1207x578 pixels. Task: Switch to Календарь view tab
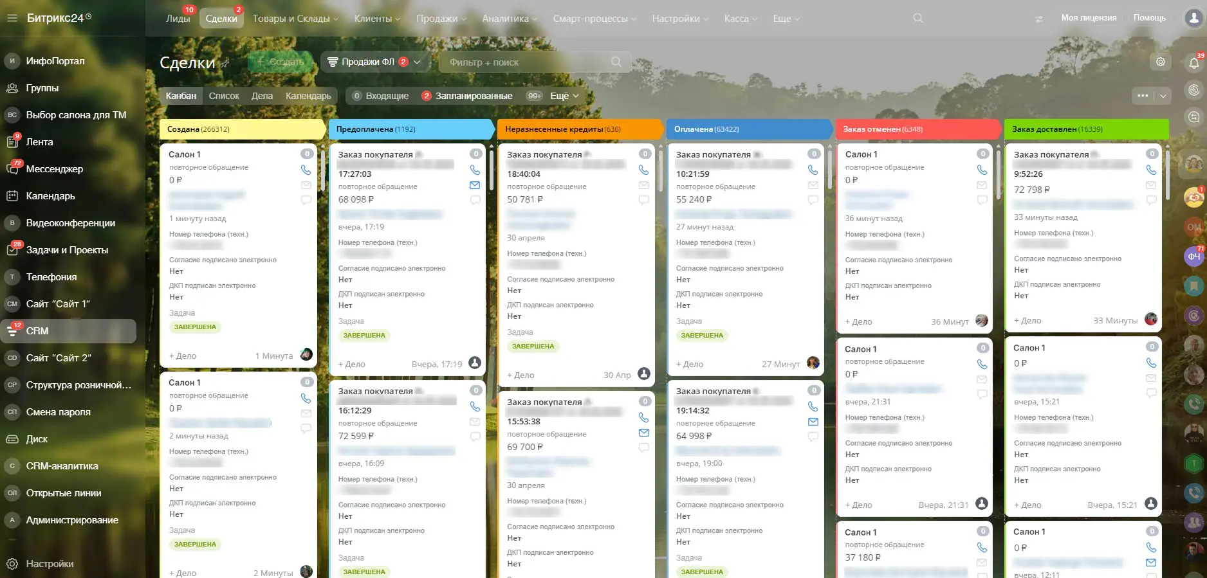tap(308, 96)
